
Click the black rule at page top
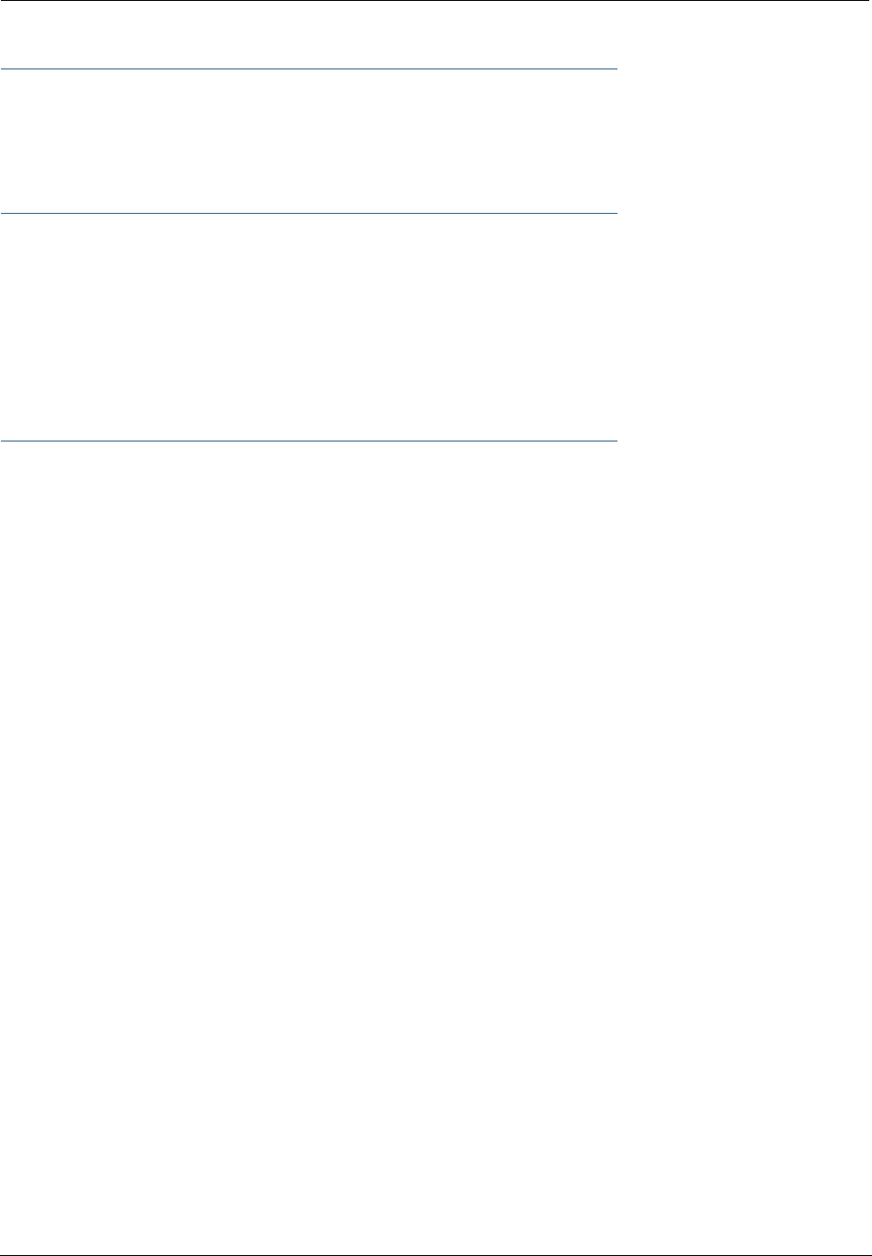[436, 1]
